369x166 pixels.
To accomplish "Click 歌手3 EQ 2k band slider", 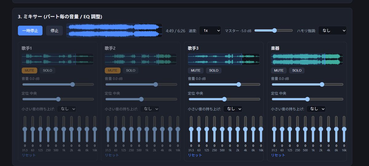I will (x=238, y=129).
